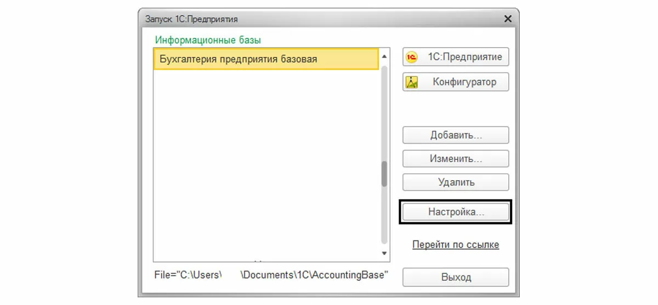Screen dimensions: 658x305
Task: Add a new base with Добавить...
Action: point(456,135)
